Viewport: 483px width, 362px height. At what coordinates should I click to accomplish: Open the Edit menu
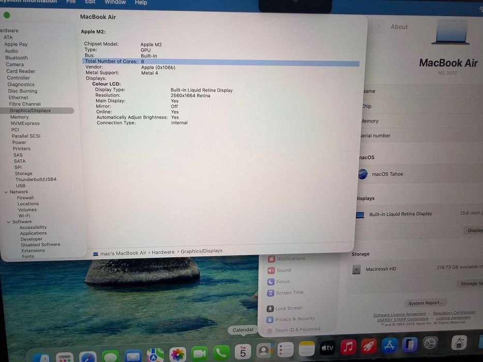(90, 2)
